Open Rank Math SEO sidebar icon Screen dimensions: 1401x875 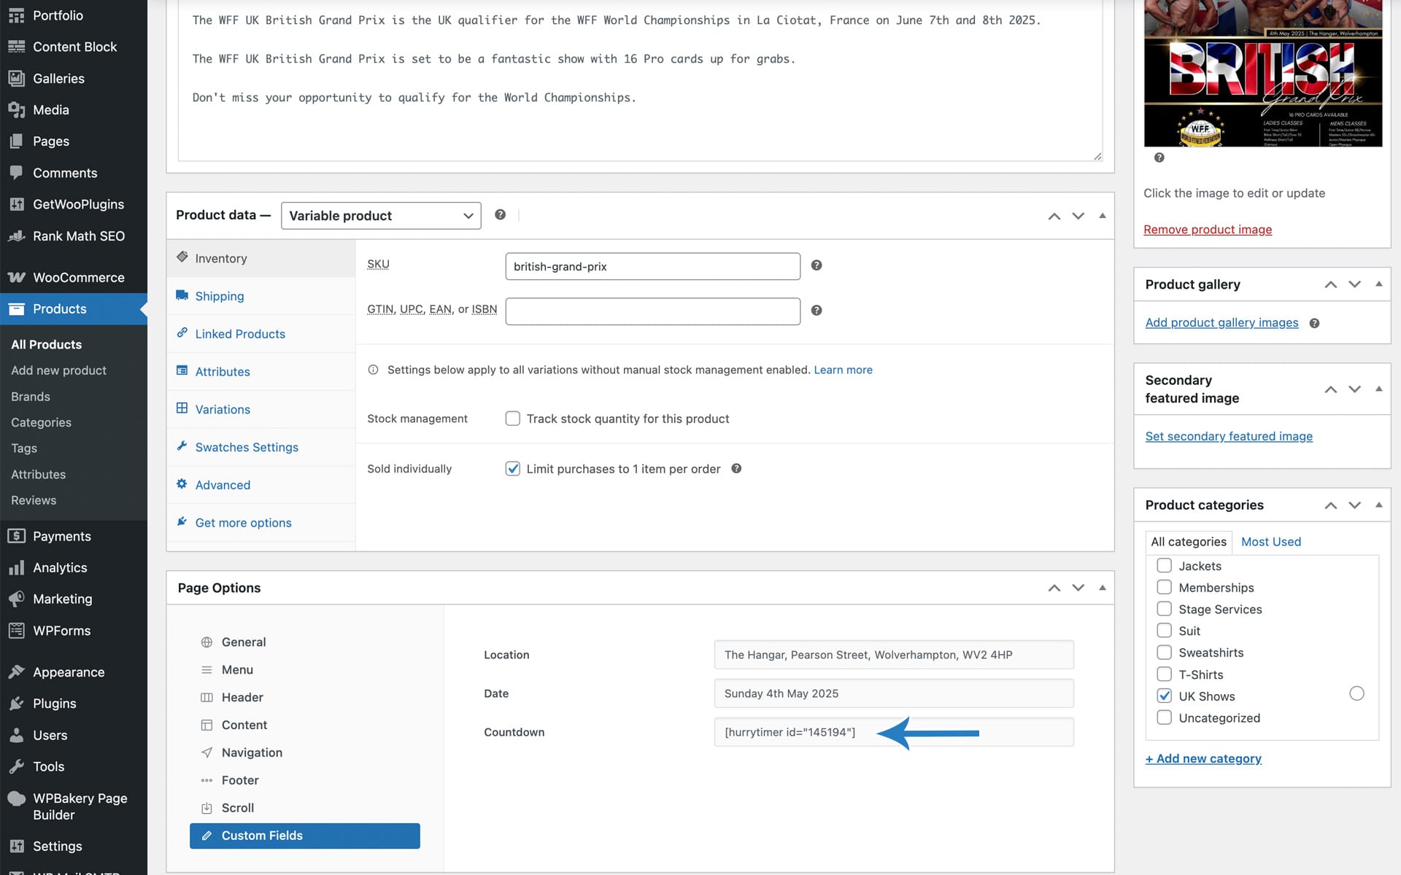pyautogui.click(x=16, y=236)
